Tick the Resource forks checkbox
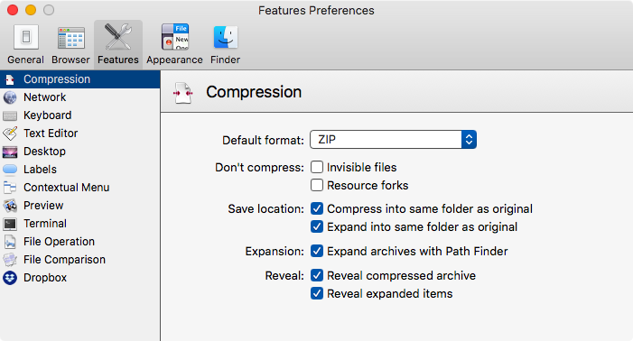 click(x=317, y=185)
